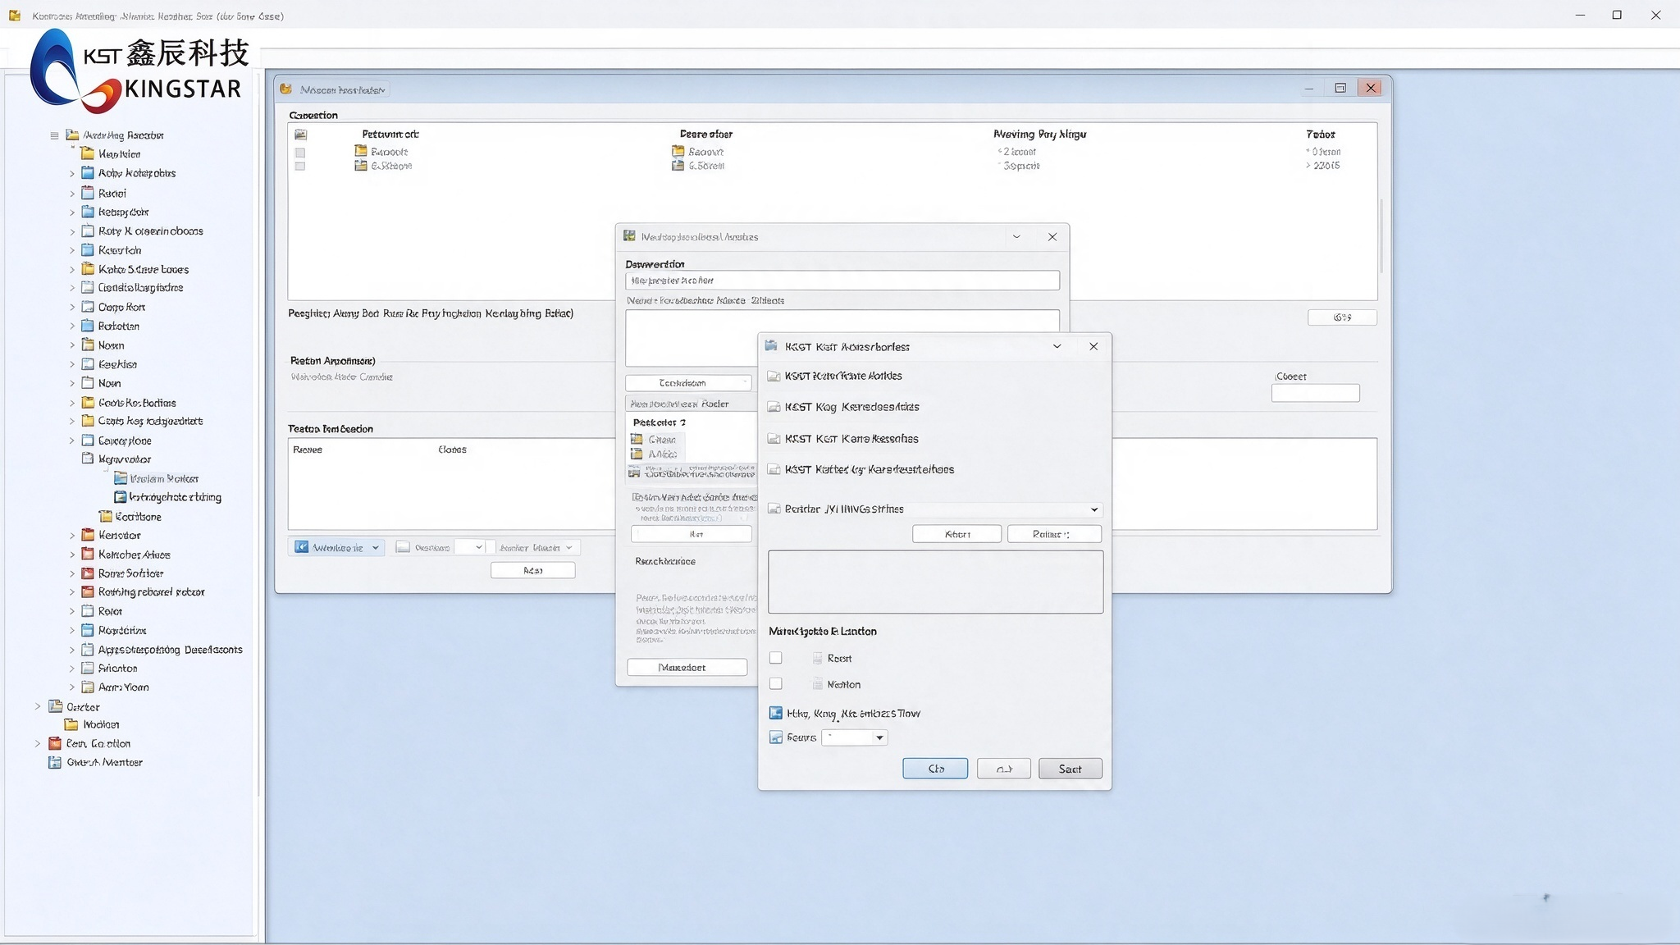The width and height of the screenshot is (1680, 945).
Task: Expand the 'Orcter' top-level tree node
Action: 37,706
